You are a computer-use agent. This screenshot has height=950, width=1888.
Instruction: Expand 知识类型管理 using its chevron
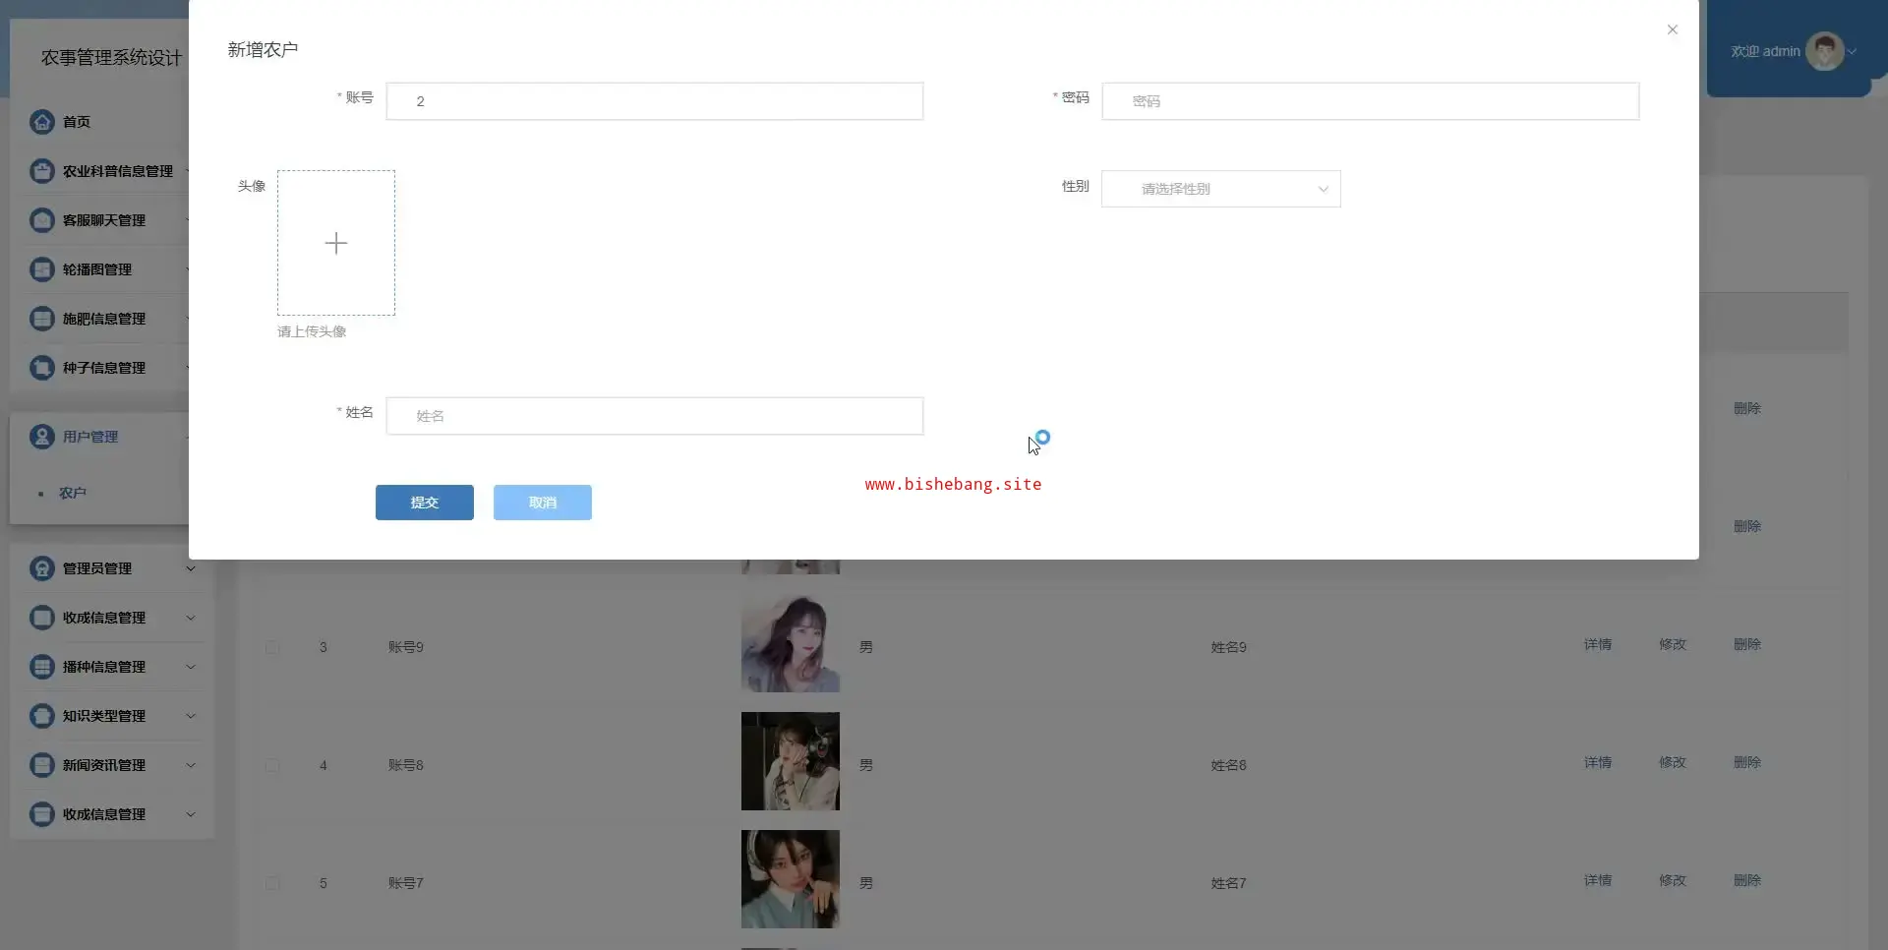click(x=191, y=716)
